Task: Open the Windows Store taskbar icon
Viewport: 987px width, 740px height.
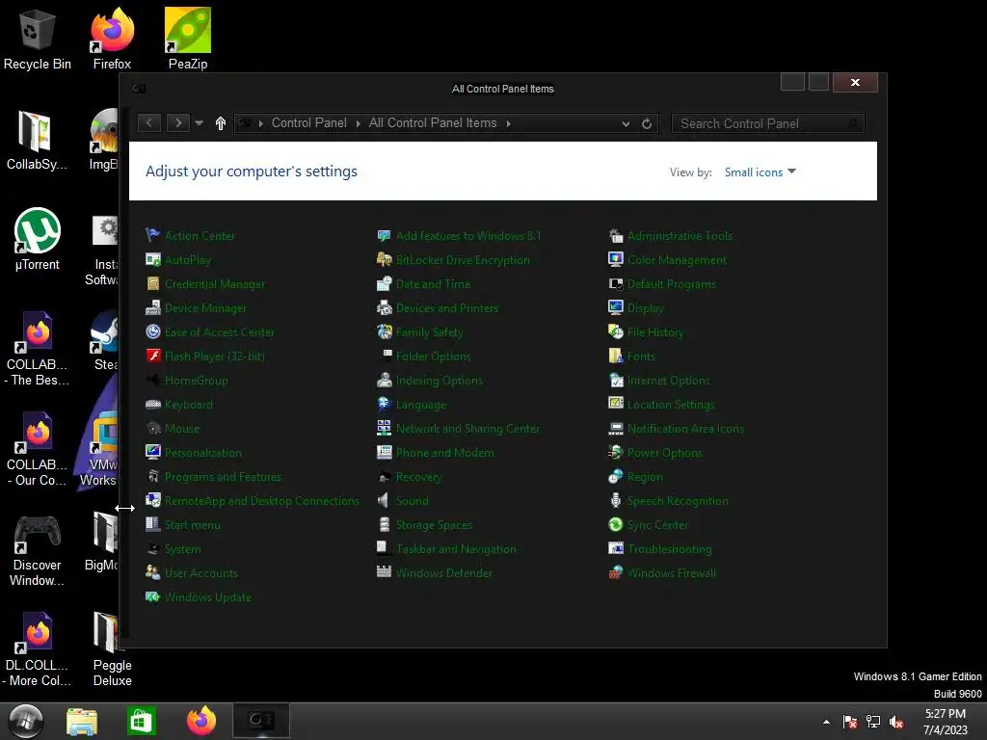Action: point(141,721)
